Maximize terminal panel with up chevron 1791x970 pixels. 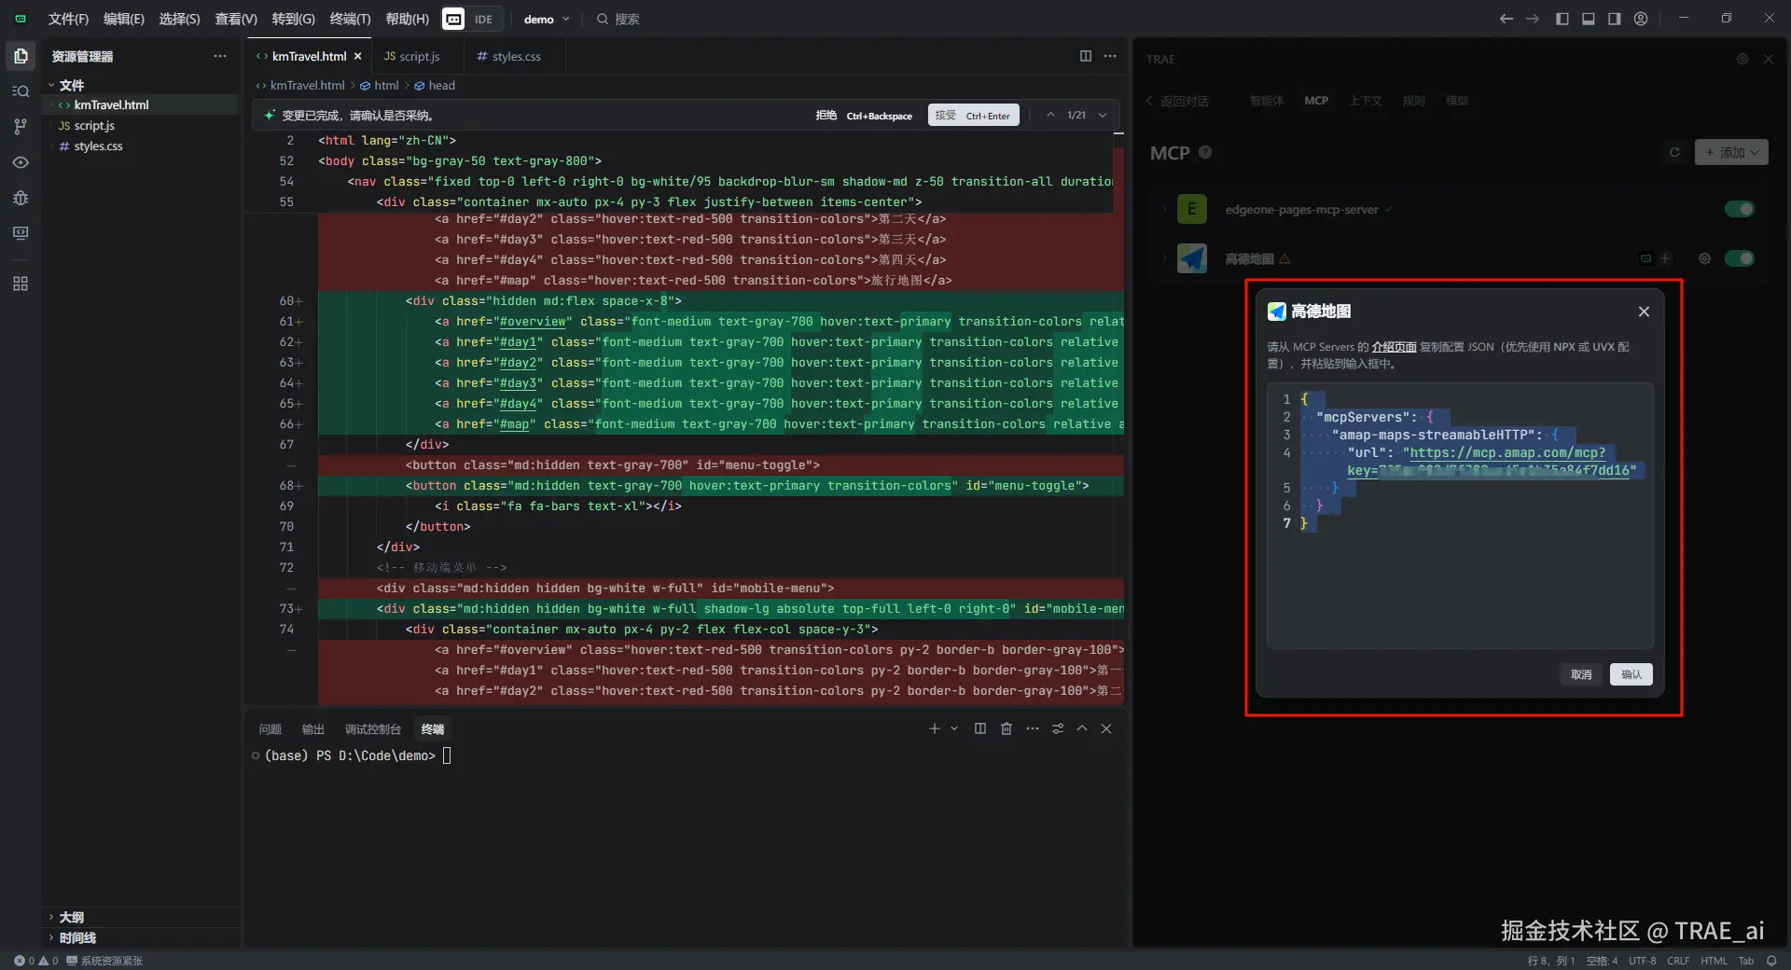pos(1082,728)
